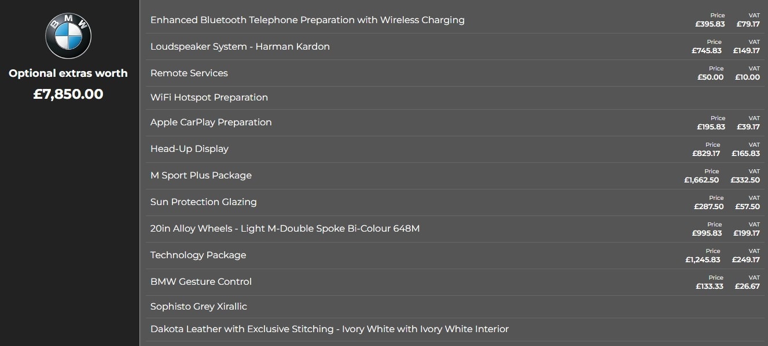Click the BMW Gesture Control item
Viewport: 768px width, 346px height.
point(201,282)
